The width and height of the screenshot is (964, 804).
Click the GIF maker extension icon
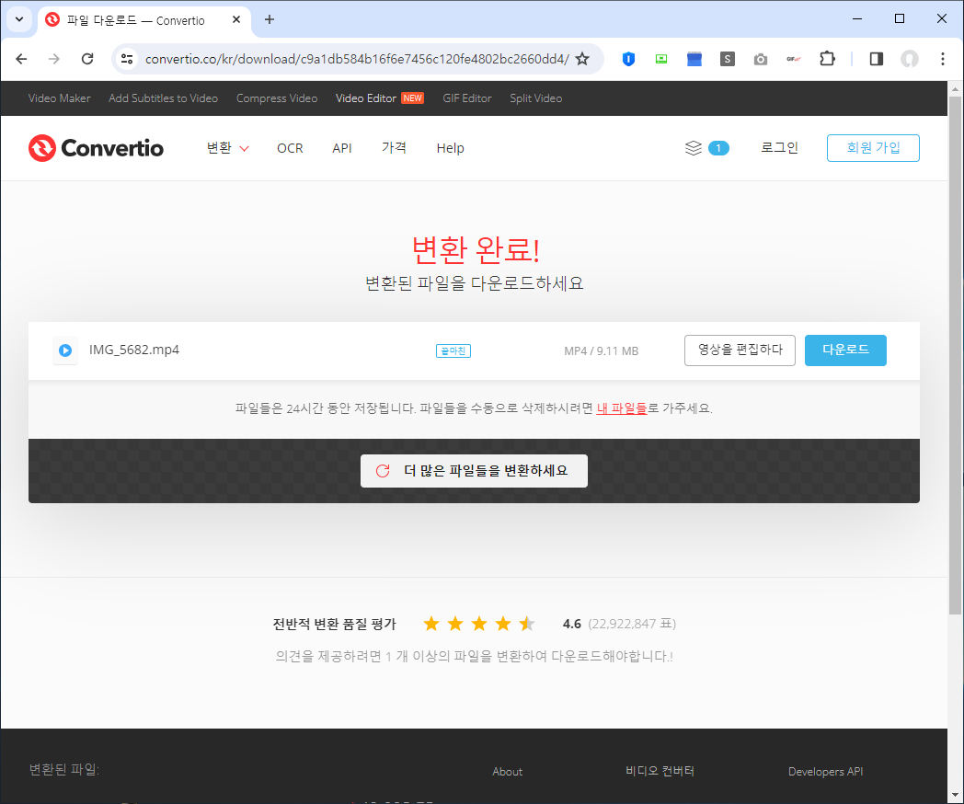tap(793, 58)
